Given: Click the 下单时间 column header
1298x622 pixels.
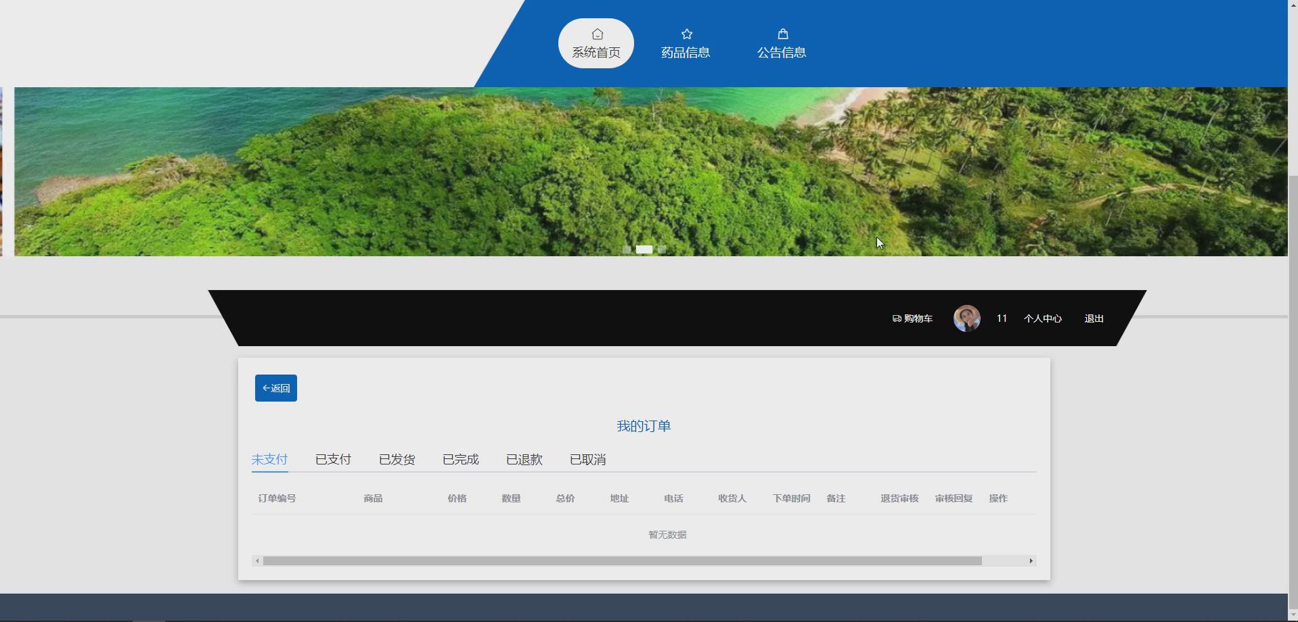Looking at the screenshot, I should 791,498.
